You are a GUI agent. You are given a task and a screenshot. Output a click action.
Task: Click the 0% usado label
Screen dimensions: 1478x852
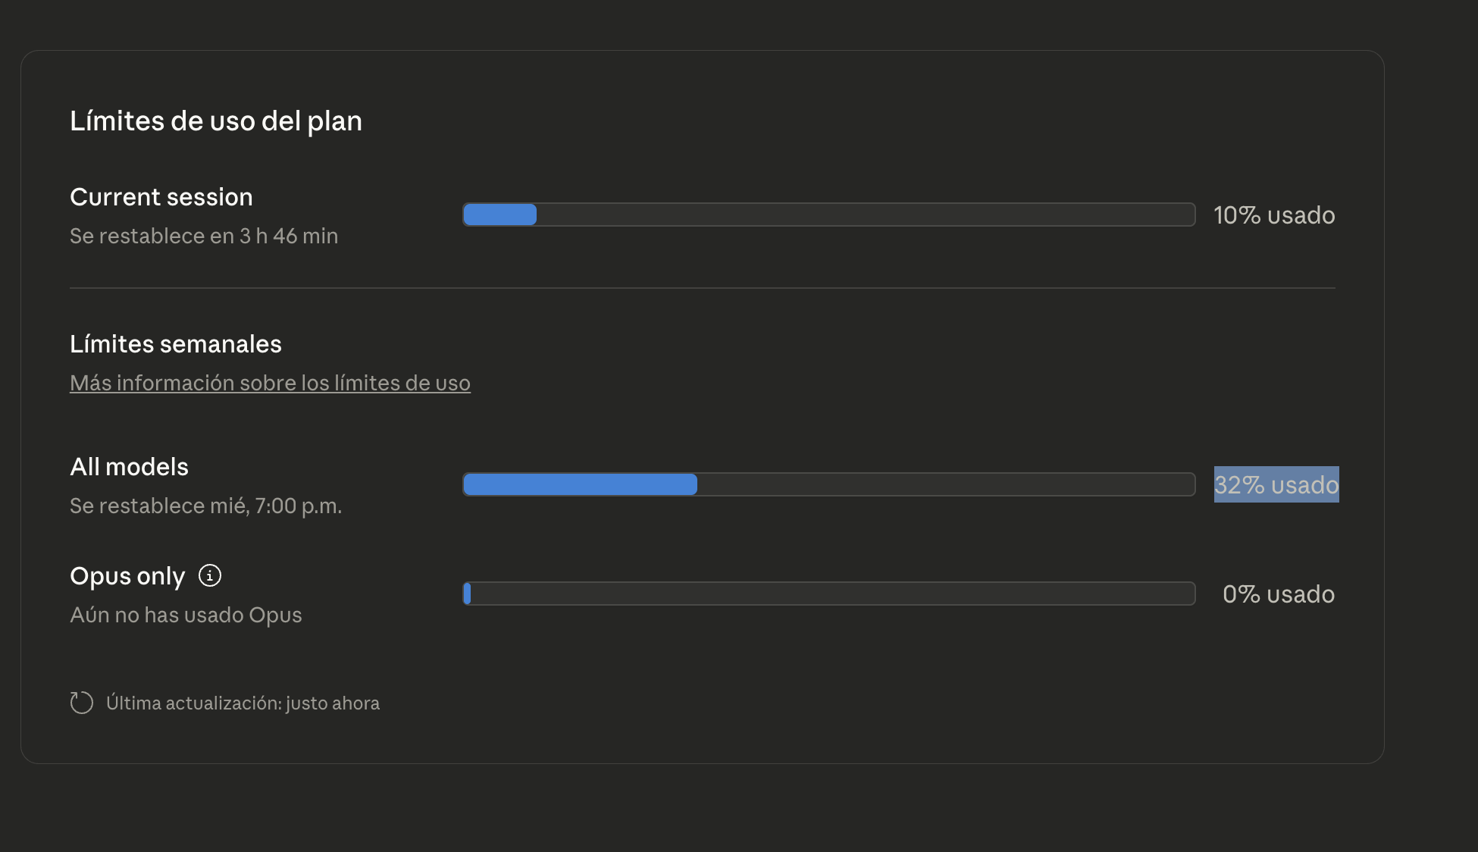tap(1279, 594)
